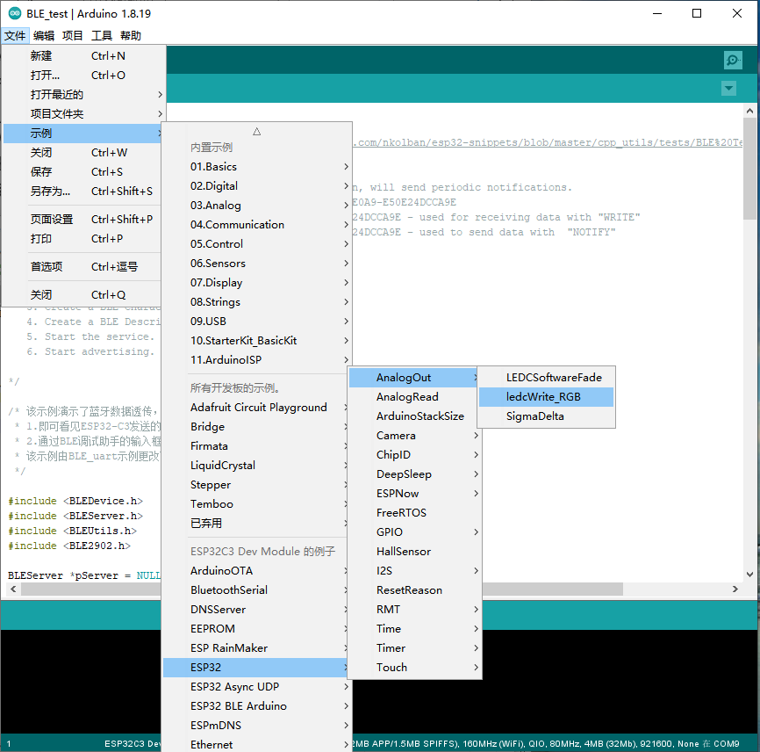Viewport: 760px width, 752px height.
Task: Expand 02.Digital examples
Action: [257, 186]
